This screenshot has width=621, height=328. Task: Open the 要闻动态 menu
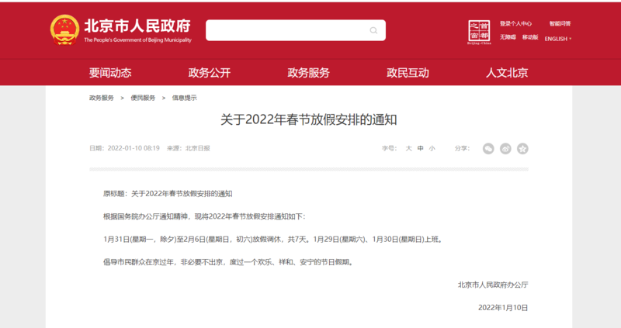(110, 73)
